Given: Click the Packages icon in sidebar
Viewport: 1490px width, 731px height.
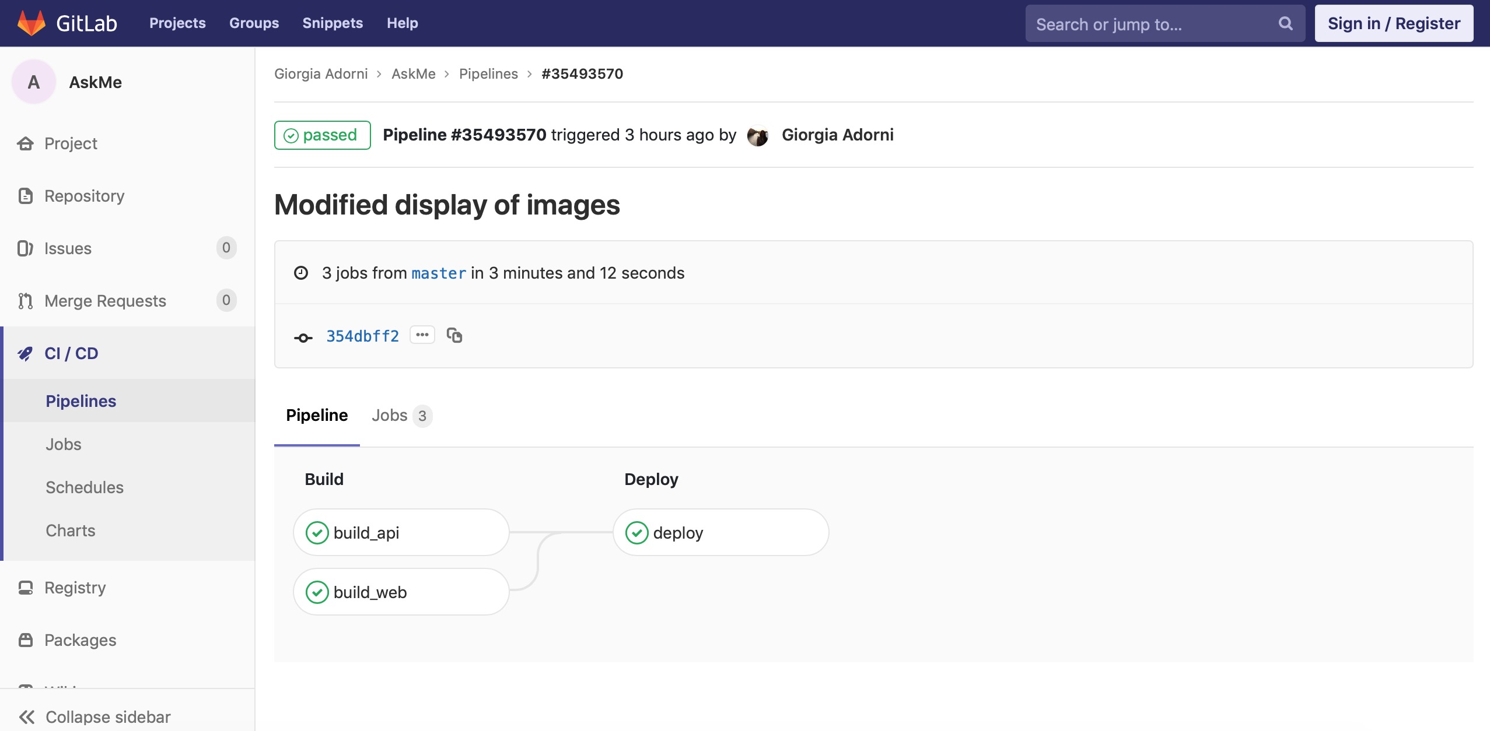Looking at the screenshot, I should pos(25,640).
